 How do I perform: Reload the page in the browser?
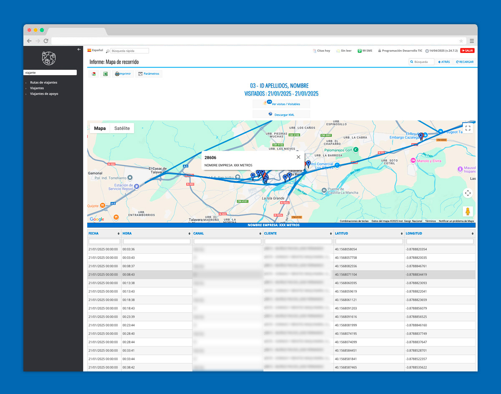46,41
